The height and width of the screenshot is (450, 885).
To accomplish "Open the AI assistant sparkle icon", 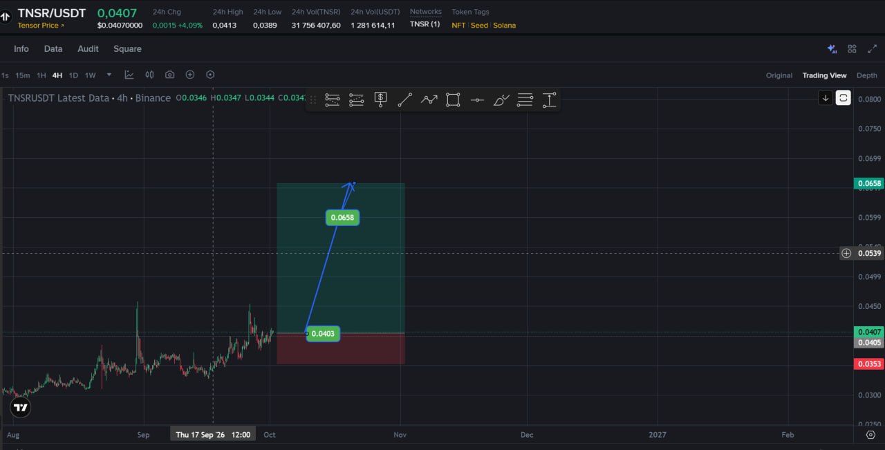I will click(832, 49).
